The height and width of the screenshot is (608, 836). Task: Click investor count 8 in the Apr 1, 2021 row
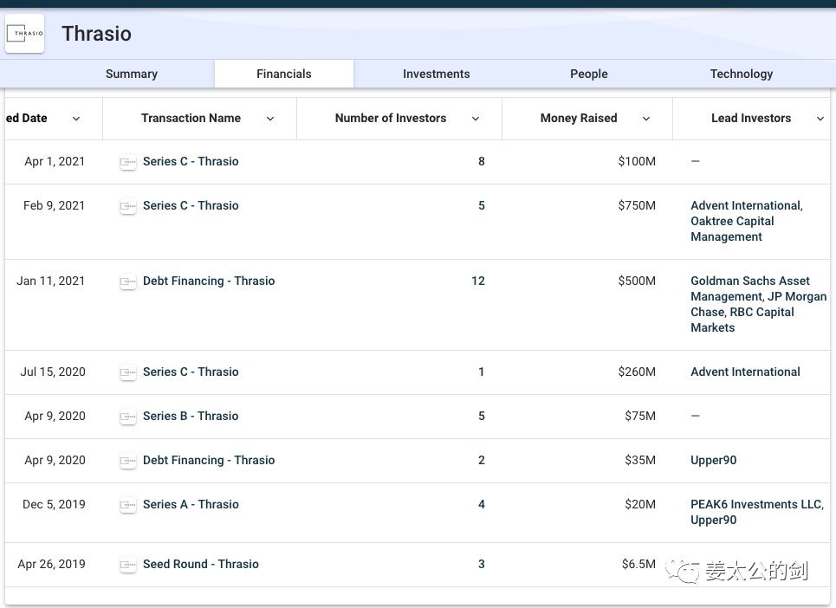(x=482, y=161)
